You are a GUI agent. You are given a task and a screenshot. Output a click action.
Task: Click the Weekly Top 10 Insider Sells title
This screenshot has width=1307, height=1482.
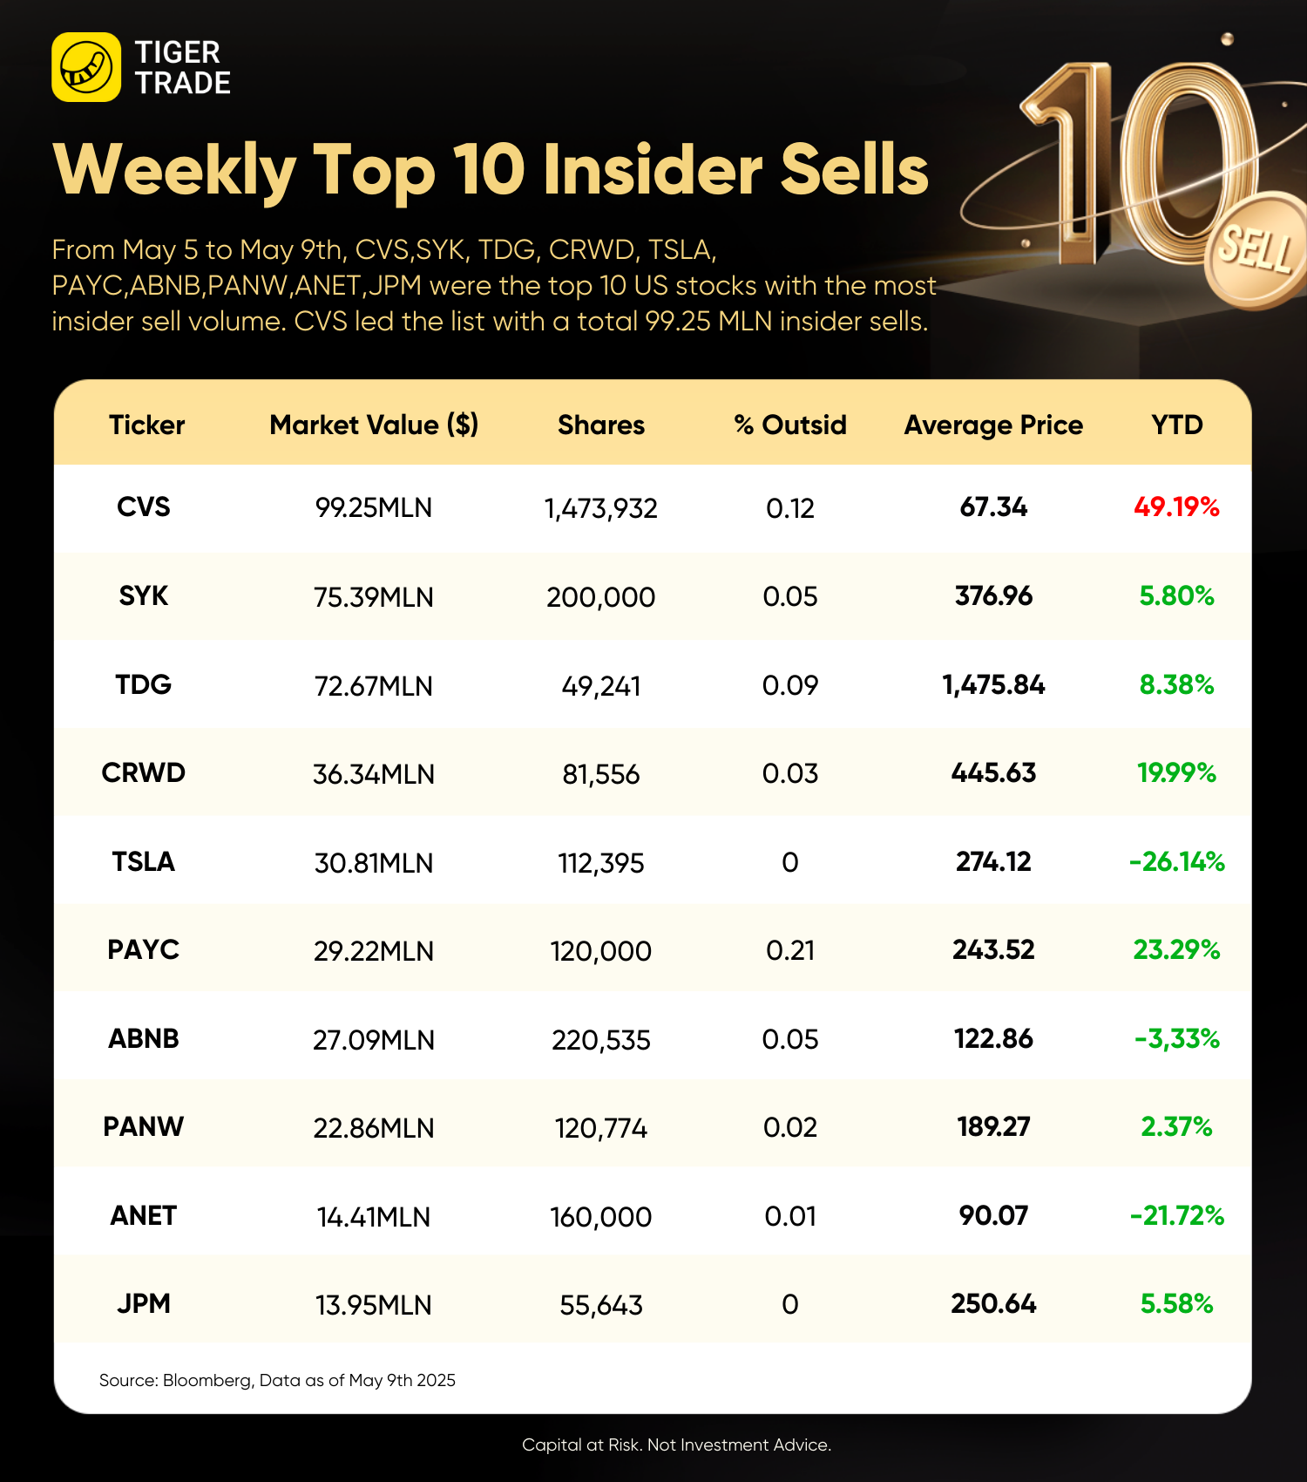[491, 170]
